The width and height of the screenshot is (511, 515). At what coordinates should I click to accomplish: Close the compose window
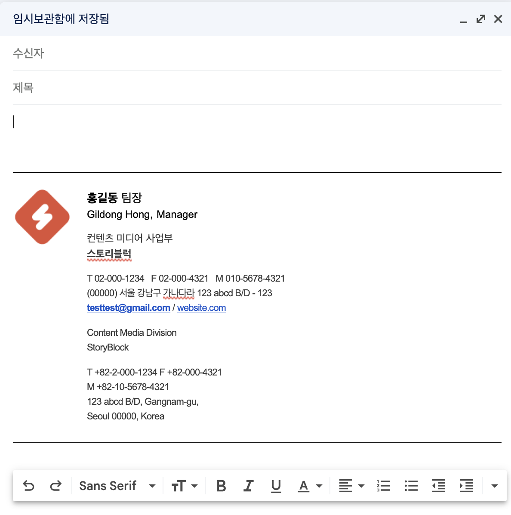tap(498, 19)
